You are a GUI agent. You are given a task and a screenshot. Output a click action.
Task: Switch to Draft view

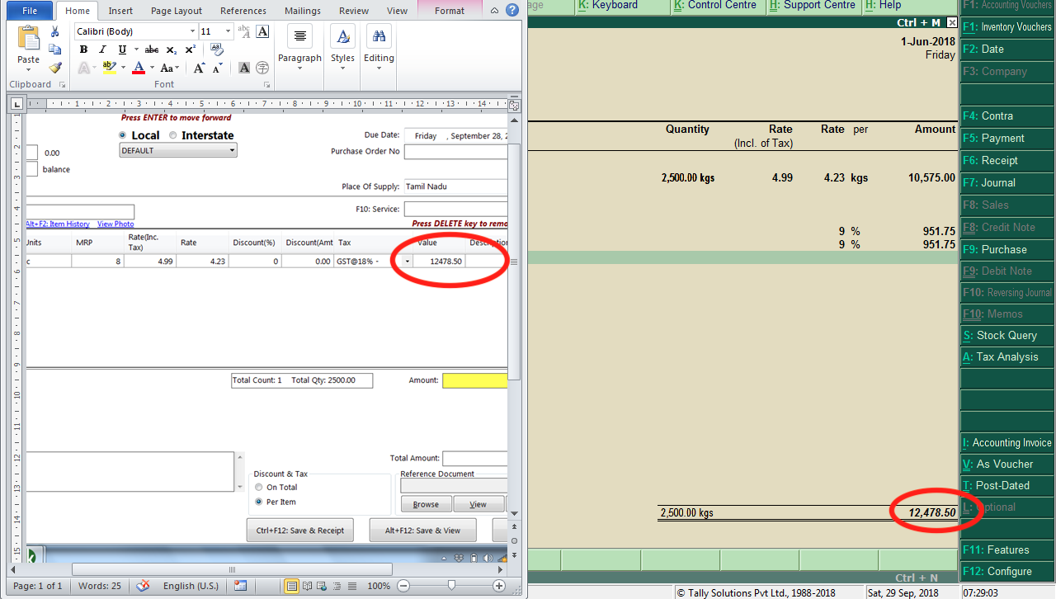[352, 586]
